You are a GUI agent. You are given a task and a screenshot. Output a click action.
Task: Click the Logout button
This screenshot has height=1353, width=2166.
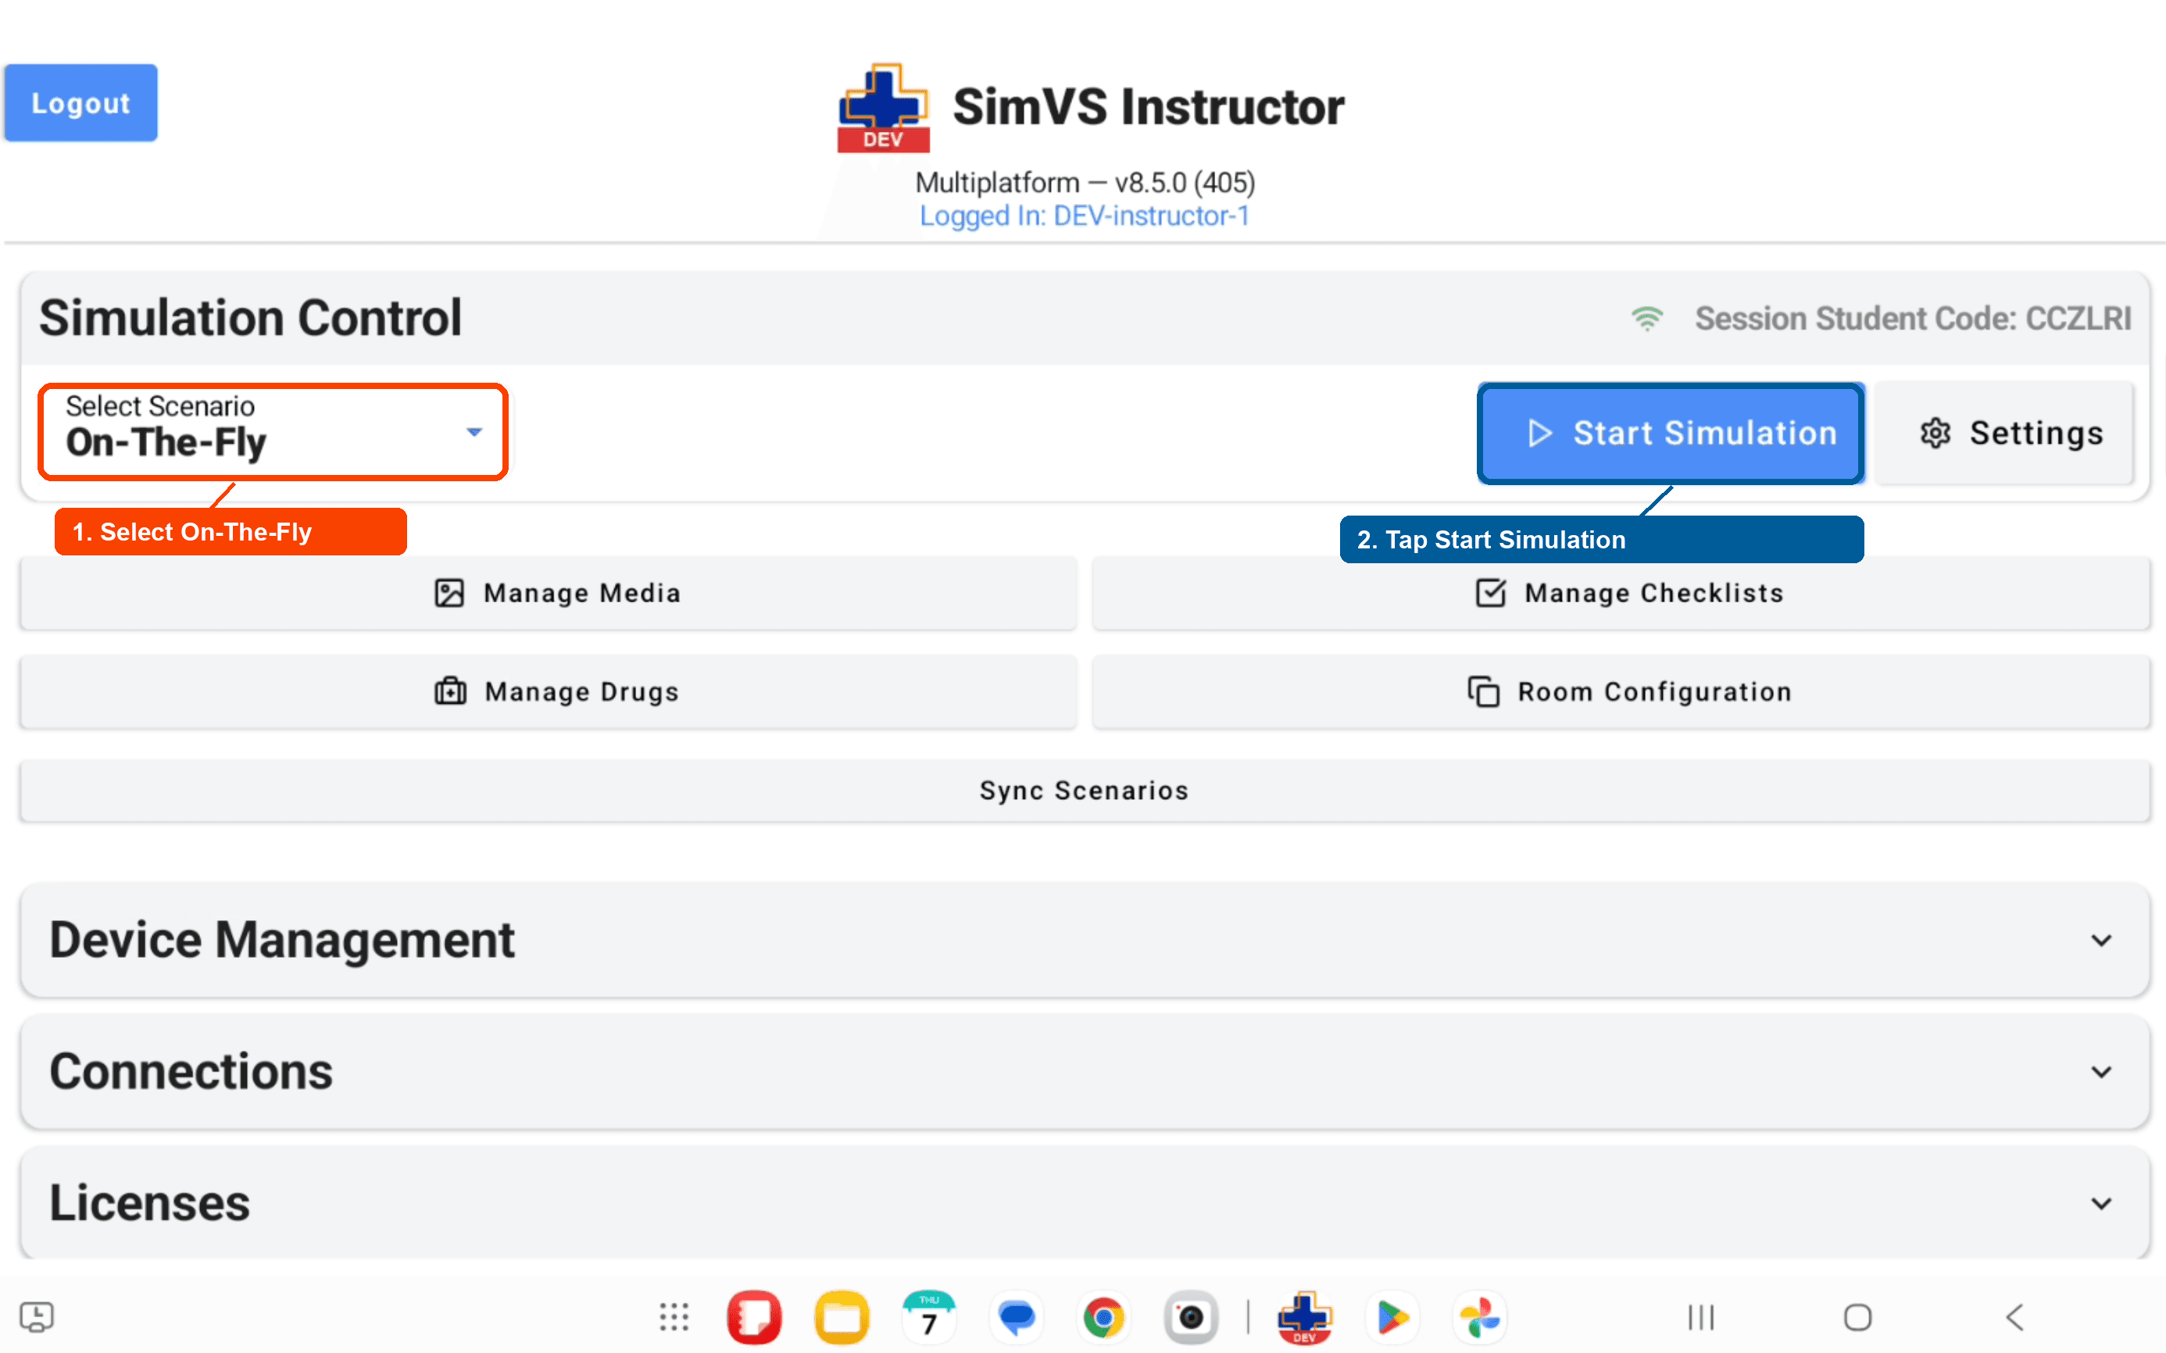pos(80,103)
